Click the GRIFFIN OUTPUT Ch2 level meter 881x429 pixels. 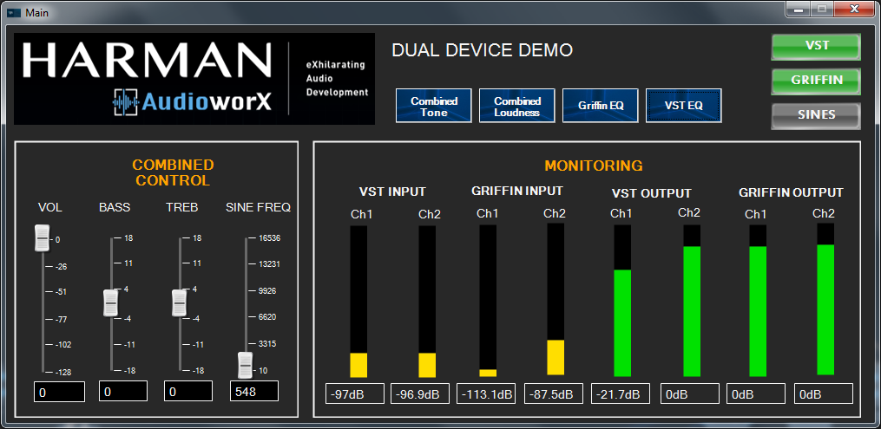[825, 299]
